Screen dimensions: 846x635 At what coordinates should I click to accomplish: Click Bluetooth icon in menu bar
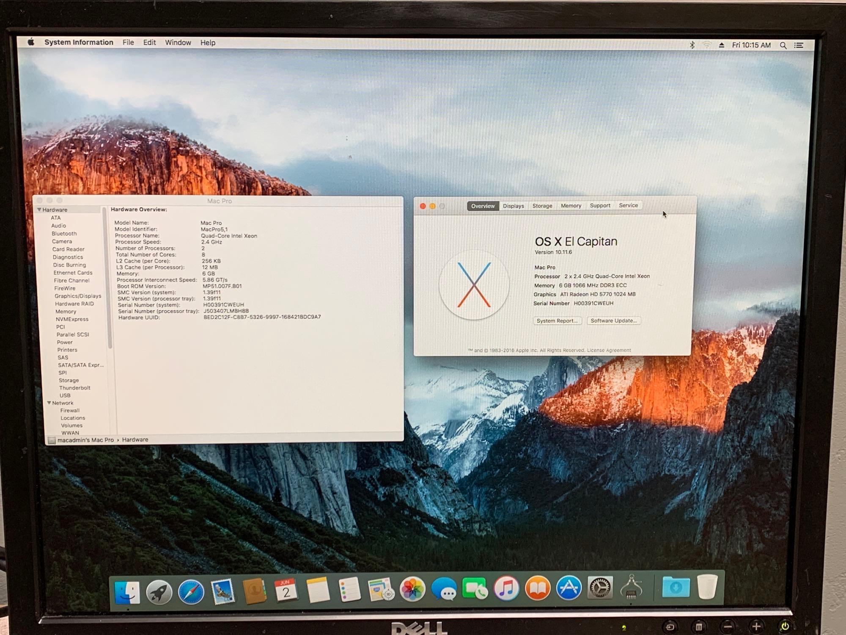[x=692, y=45]
